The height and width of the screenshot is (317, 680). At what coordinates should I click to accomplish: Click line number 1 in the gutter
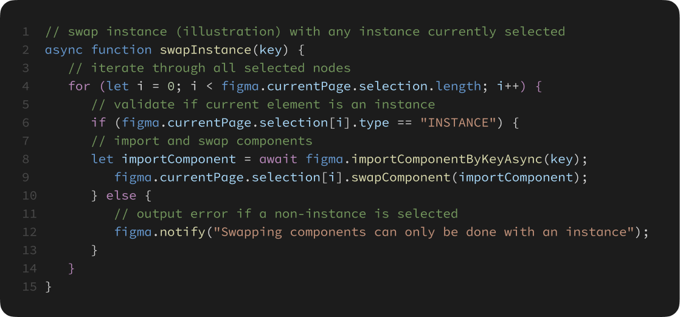pyautogui.click(x=26, y=32)
